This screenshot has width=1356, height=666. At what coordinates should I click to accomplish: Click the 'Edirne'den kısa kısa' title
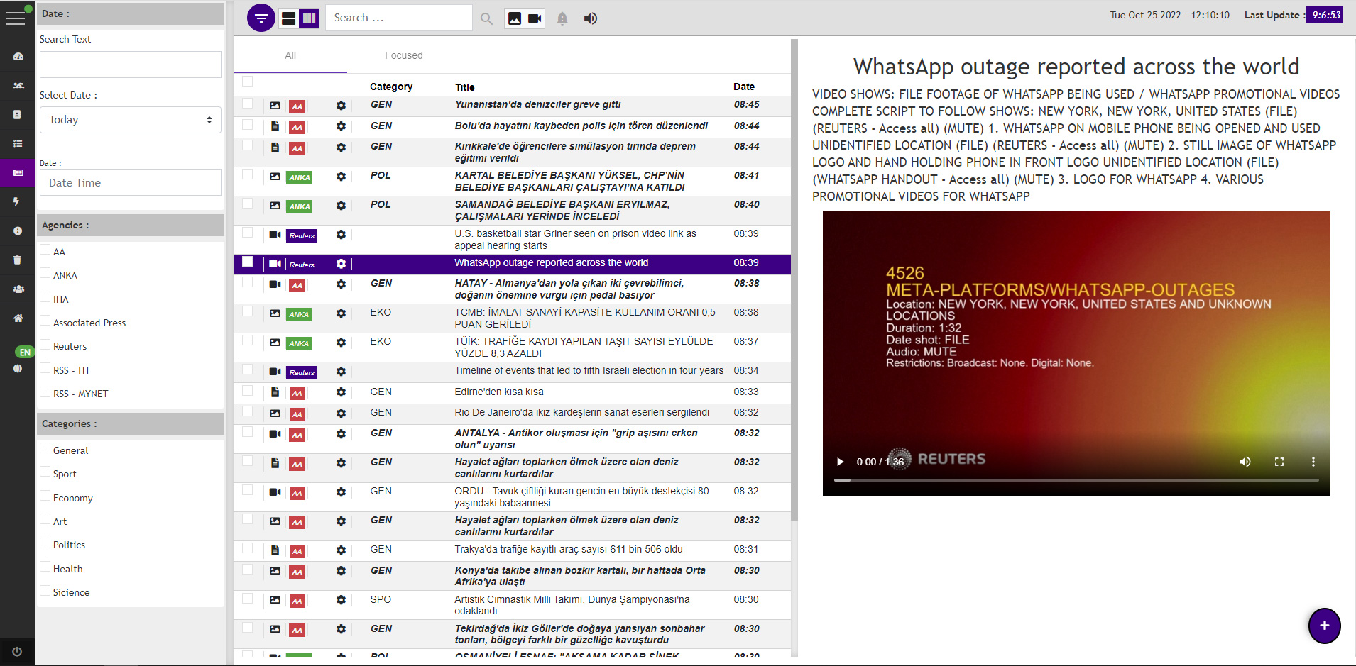coord(499,392)
